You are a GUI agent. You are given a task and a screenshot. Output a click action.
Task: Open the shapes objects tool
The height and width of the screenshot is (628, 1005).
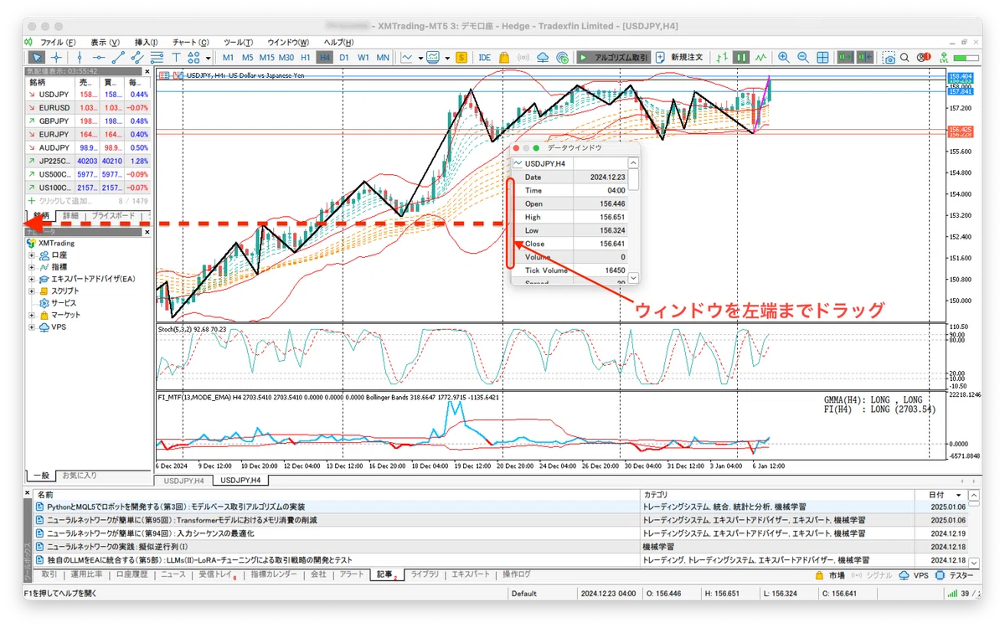[193, 57]
